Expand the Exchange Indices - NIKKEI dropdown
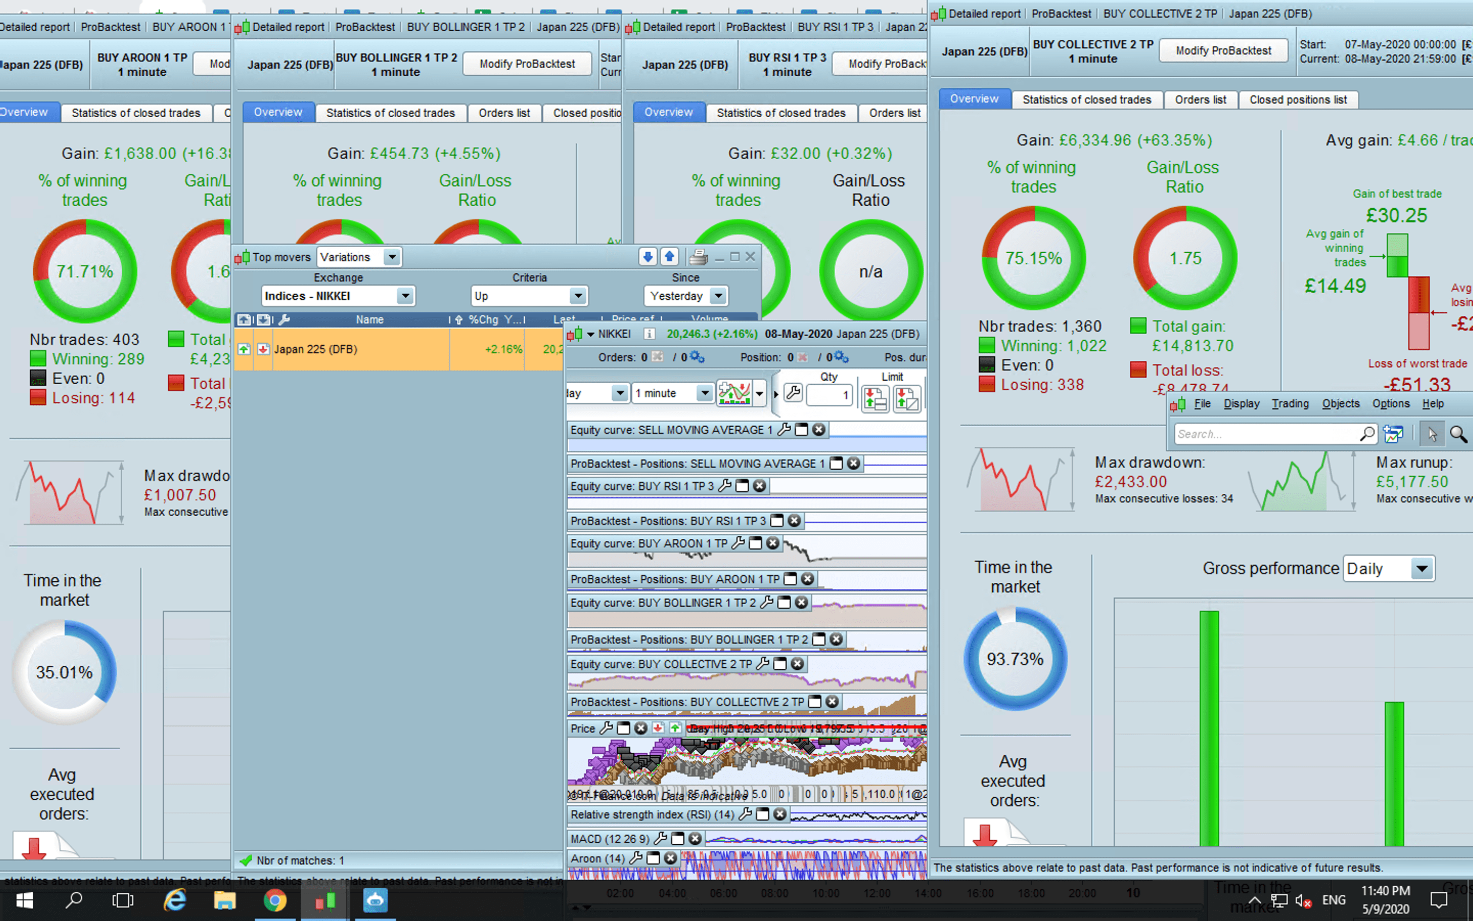1473x921 pixels. coord(405,296)
